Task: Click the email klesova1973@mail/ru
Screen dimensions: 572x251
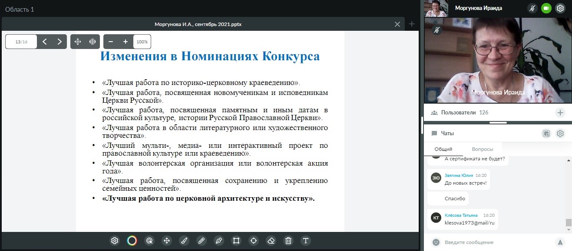Action: tap(470, 223)
